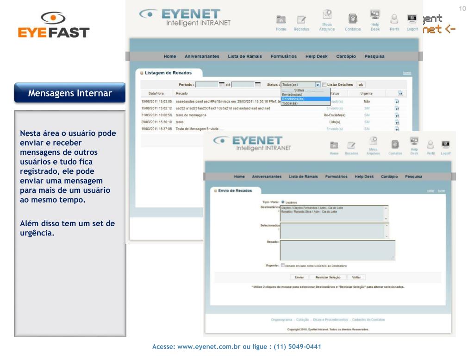Click Lista de Ramais in back window menu

coord(245,56)
